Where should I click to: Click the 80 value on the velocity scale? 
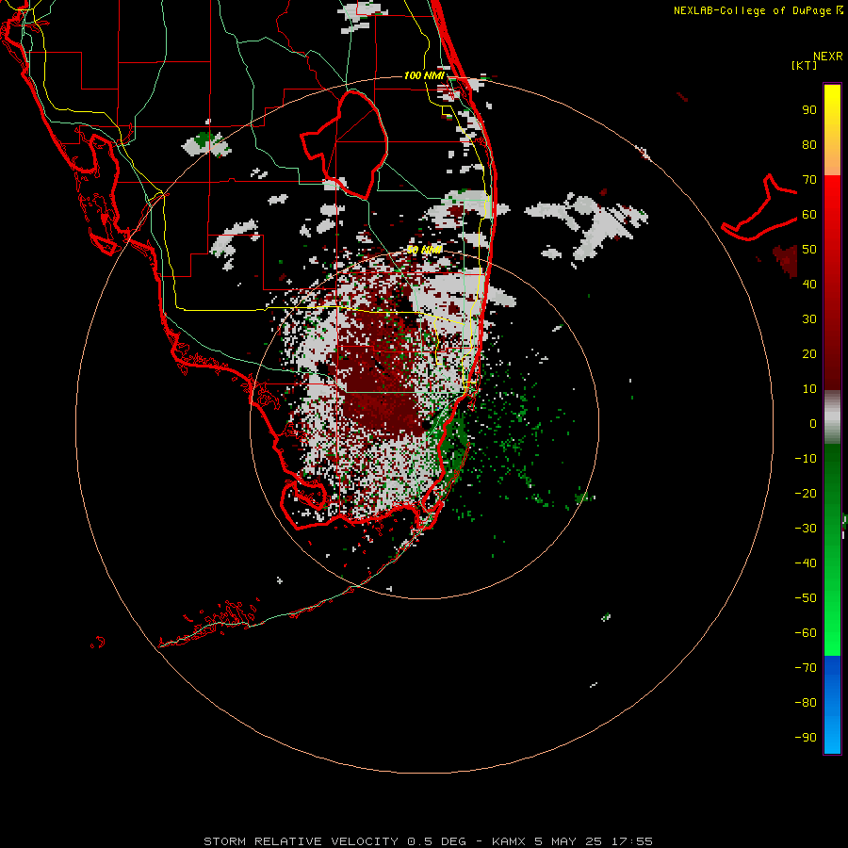point(809,145)
